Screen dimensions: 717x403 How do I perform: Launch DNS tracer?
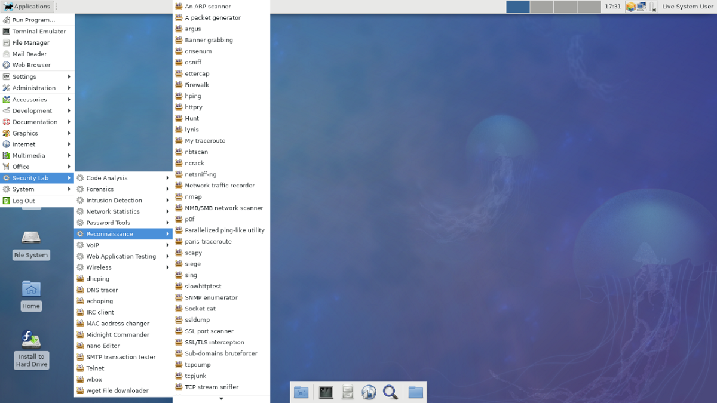(123, 290)
